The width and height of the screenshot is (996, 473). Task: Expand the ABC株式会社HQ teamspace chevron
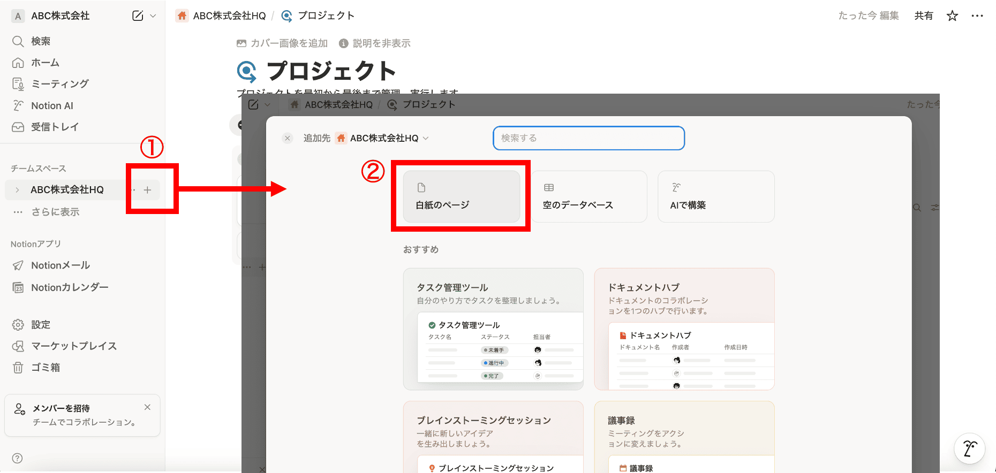click(18, 190)
